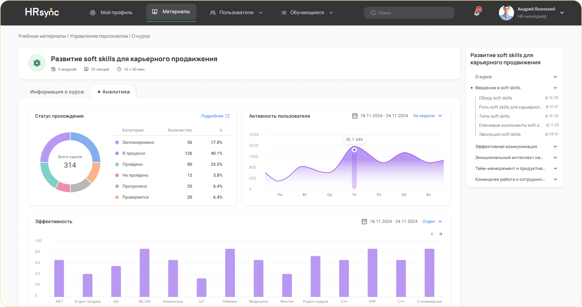Click the ERP bar in efficiency chart

tap(372, 273)
